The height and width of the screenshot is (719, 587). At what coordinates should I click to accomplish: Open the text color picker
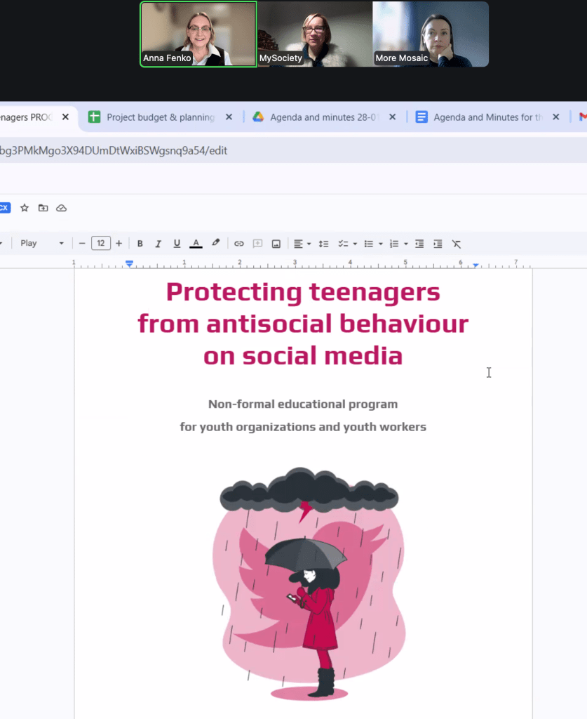point(196,244)
